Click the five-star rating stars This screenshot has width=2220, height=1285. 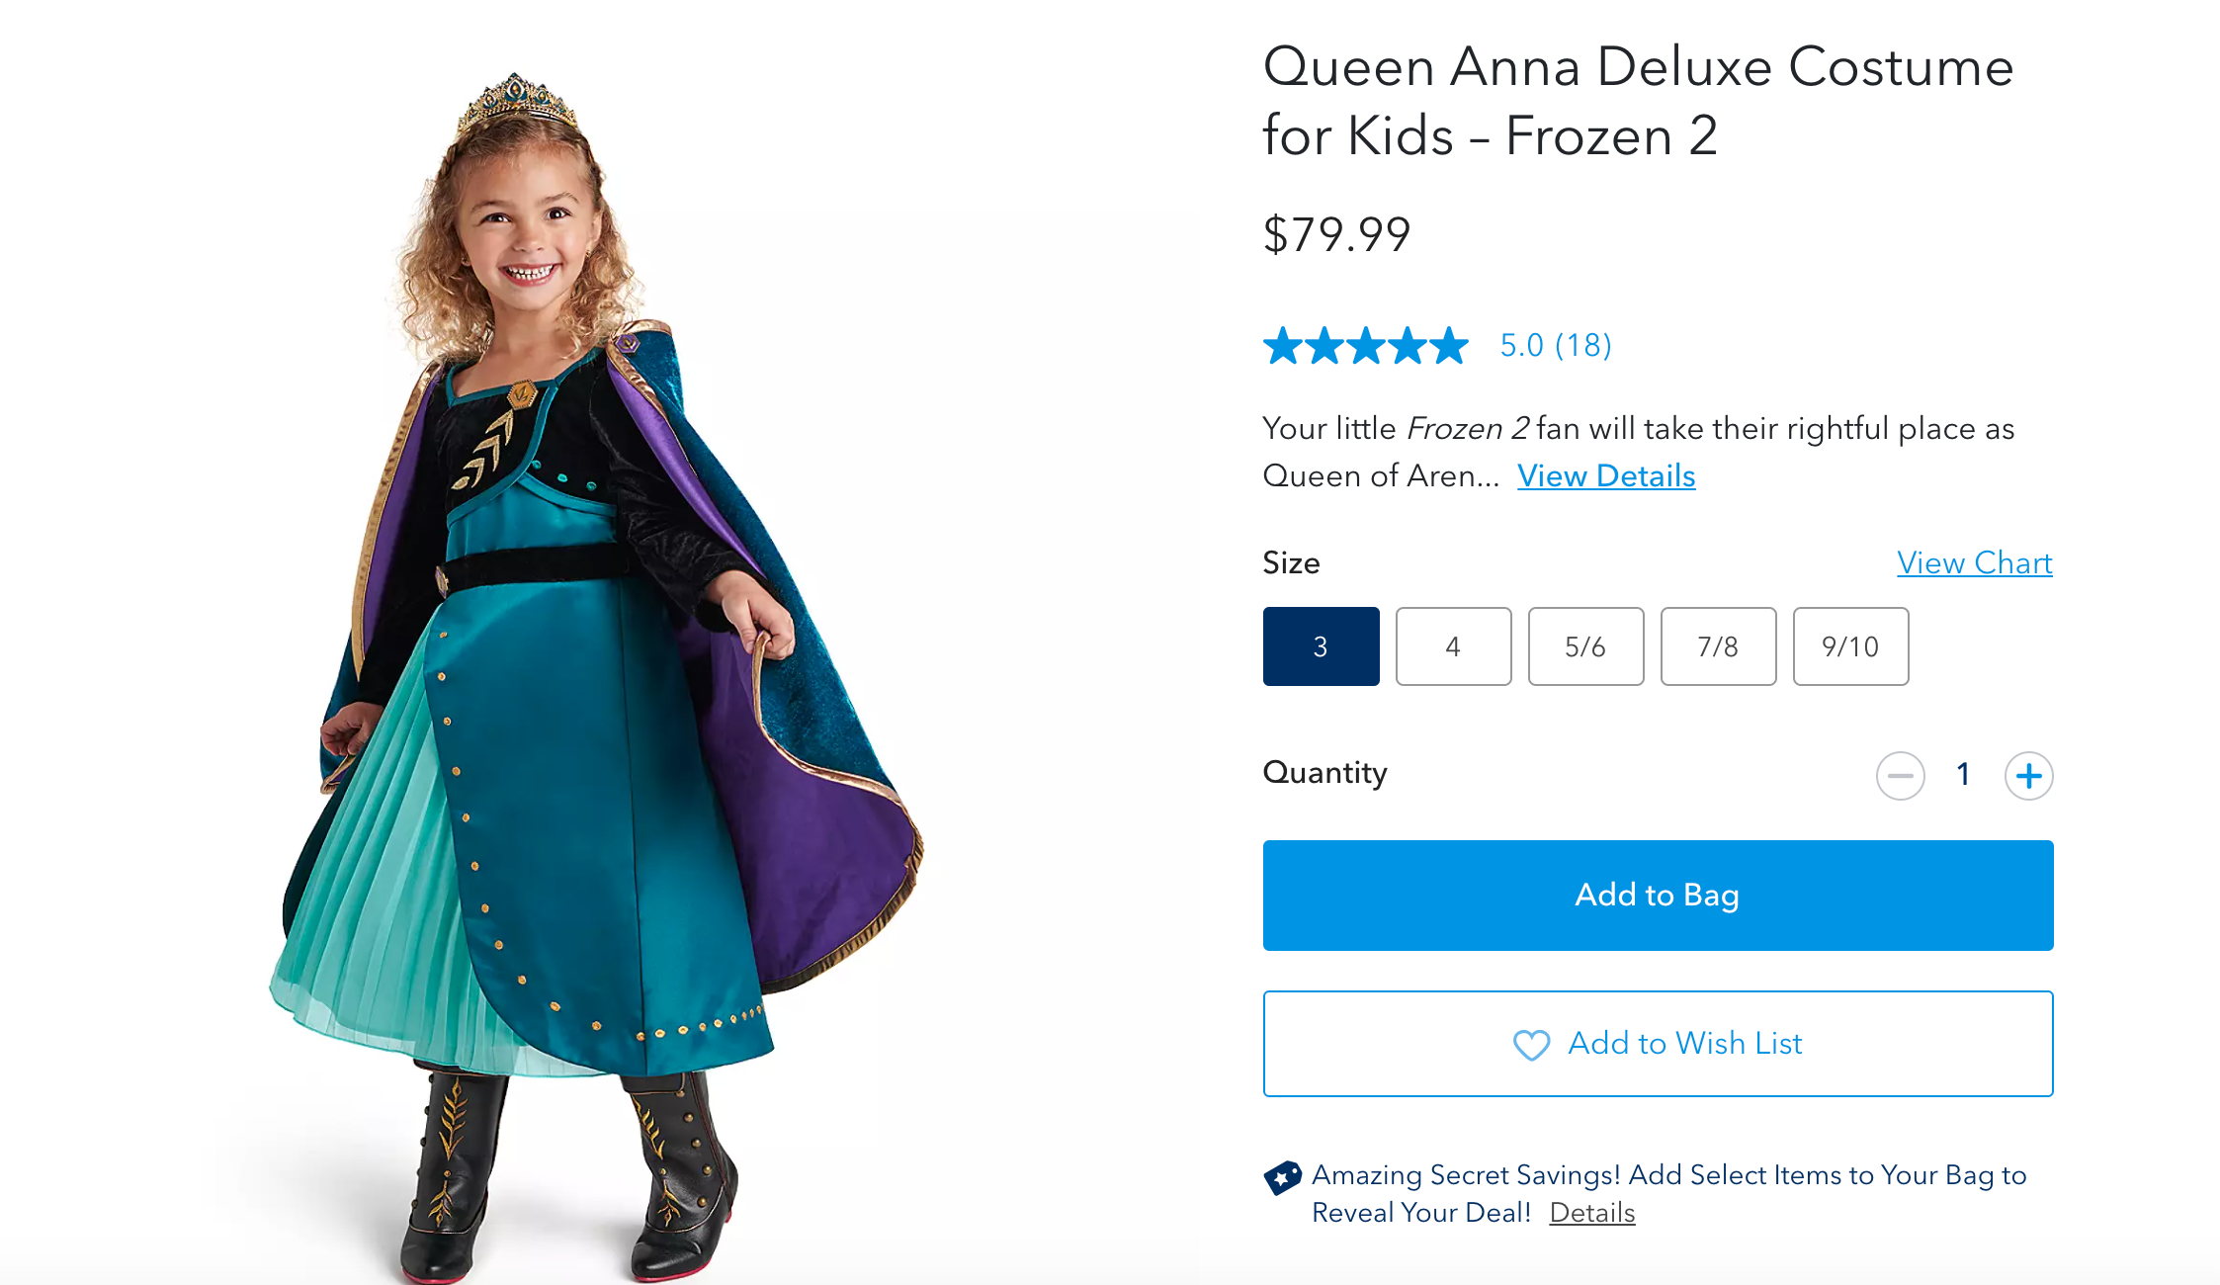(x=1366, y=346)
